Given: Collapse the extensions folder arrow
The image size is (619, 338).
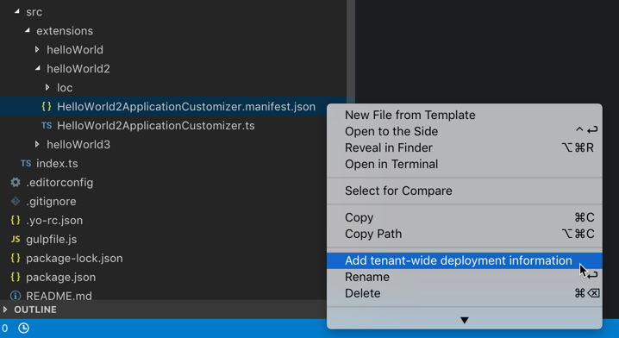Looking at the screenshot, I should point(28,30).
